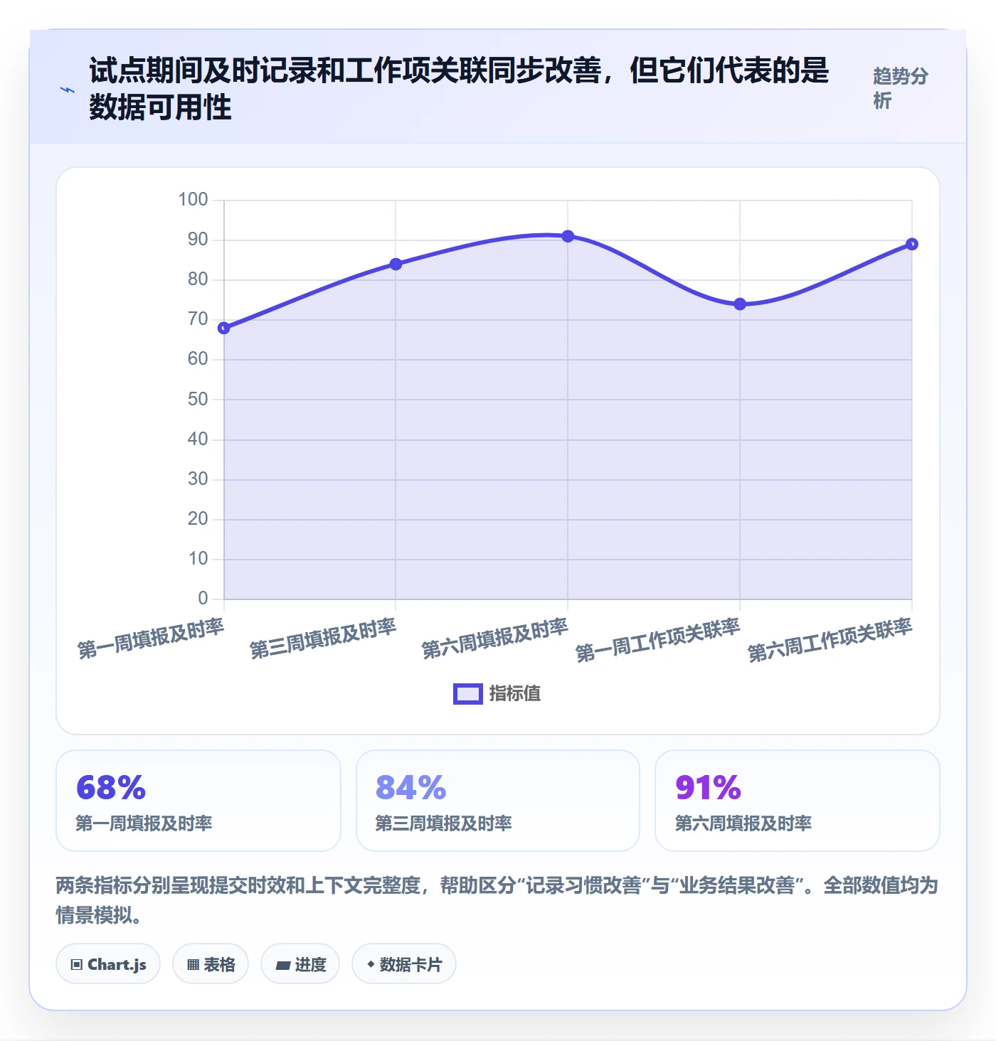Click the diamond icon in the 数据卡片 tag
Image resolution: width=996 pixels, height=1041 pixels.
[371, 964]
